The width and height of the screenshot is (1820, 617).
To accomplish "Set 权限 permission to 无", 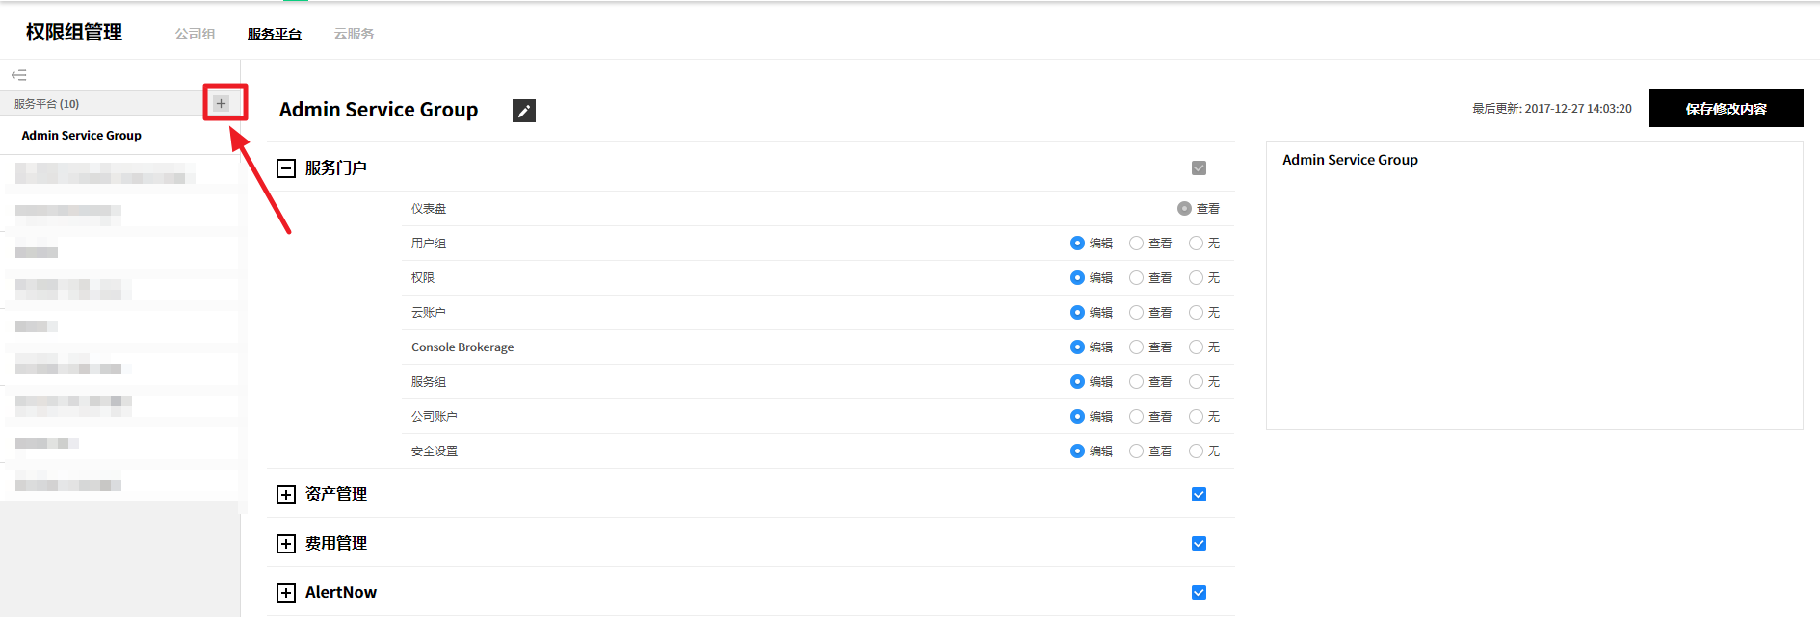I will point(1196,278).
